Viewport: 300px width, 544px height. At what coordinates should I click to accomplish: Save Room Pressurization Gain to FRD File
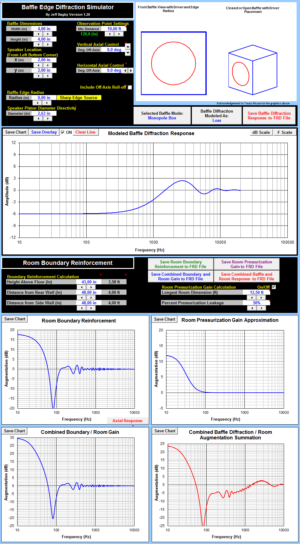point(247,264)
